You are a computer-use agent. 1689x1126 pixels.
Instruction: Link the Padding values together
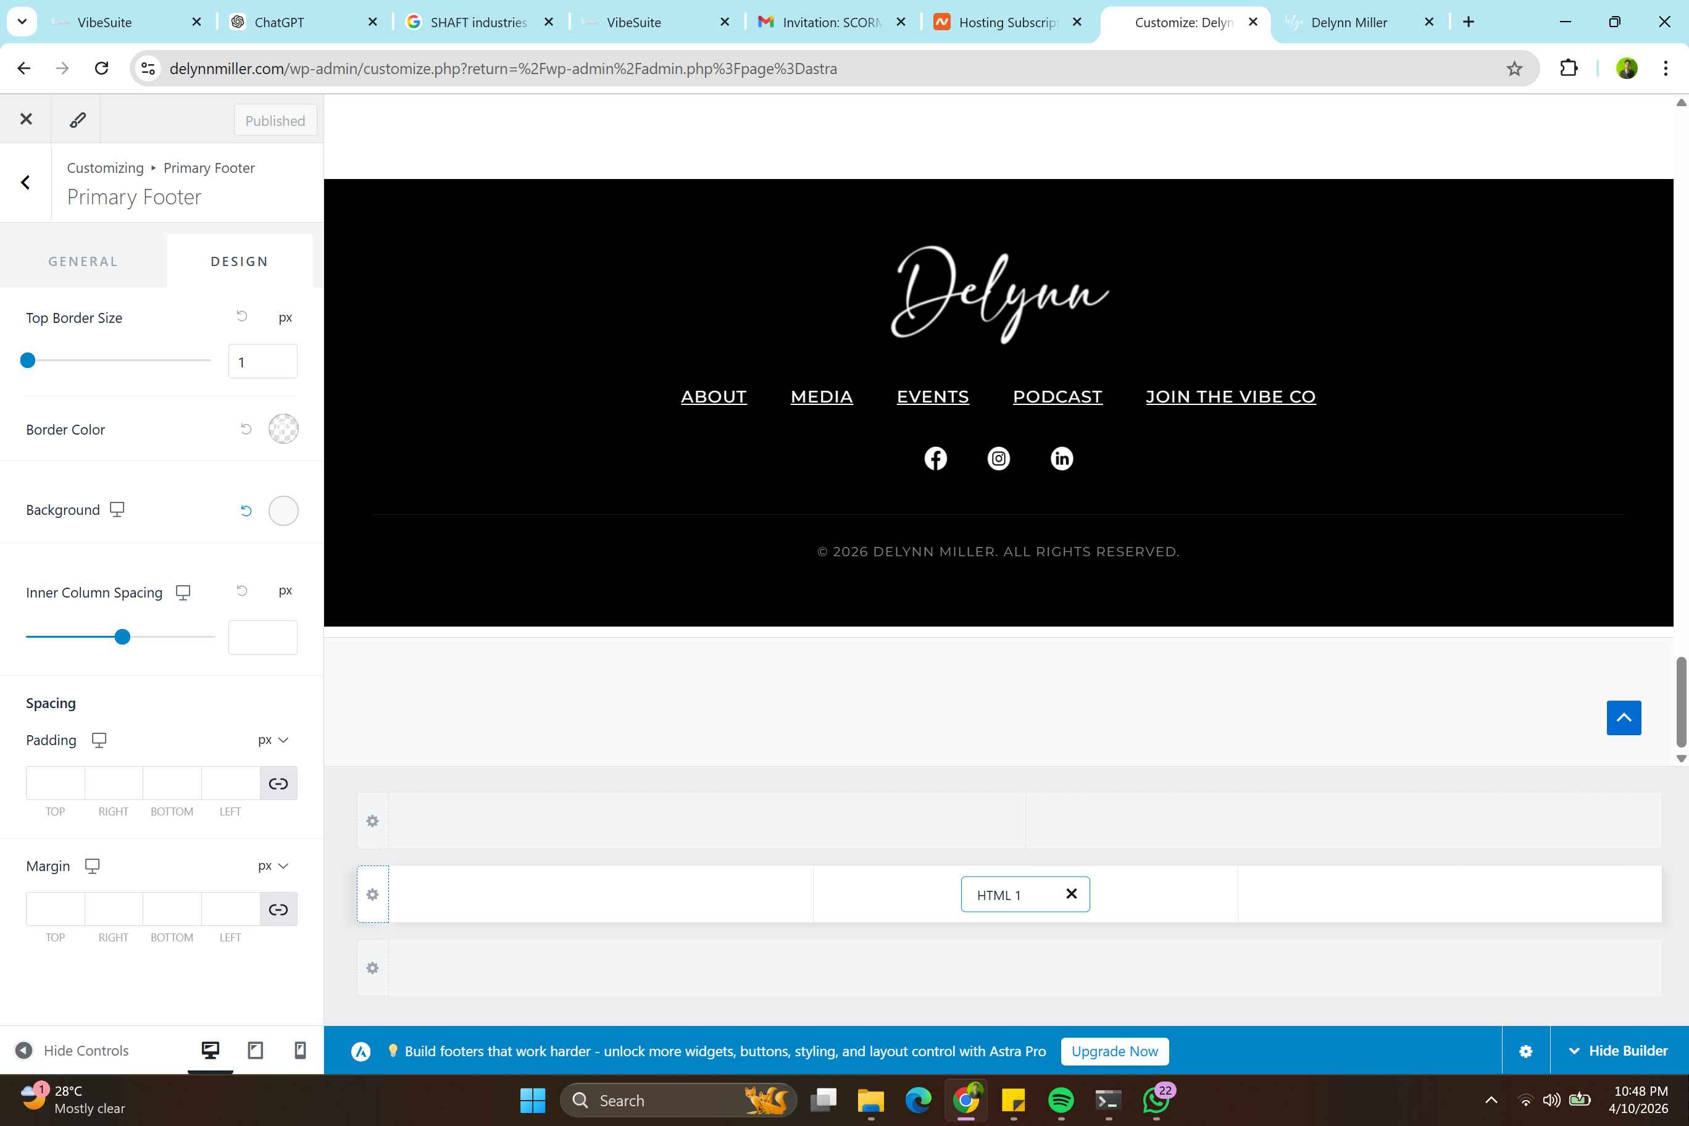pos(278,783)
